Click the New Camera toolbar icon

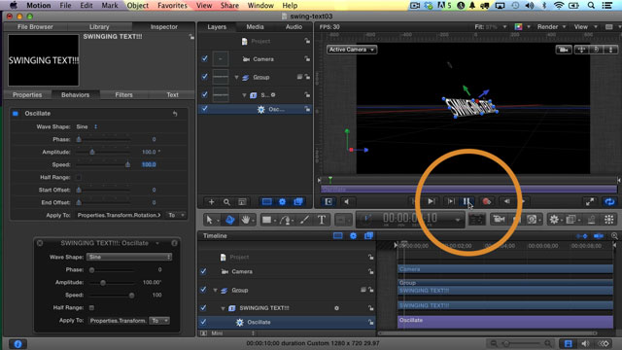click(x=499, y=219)
